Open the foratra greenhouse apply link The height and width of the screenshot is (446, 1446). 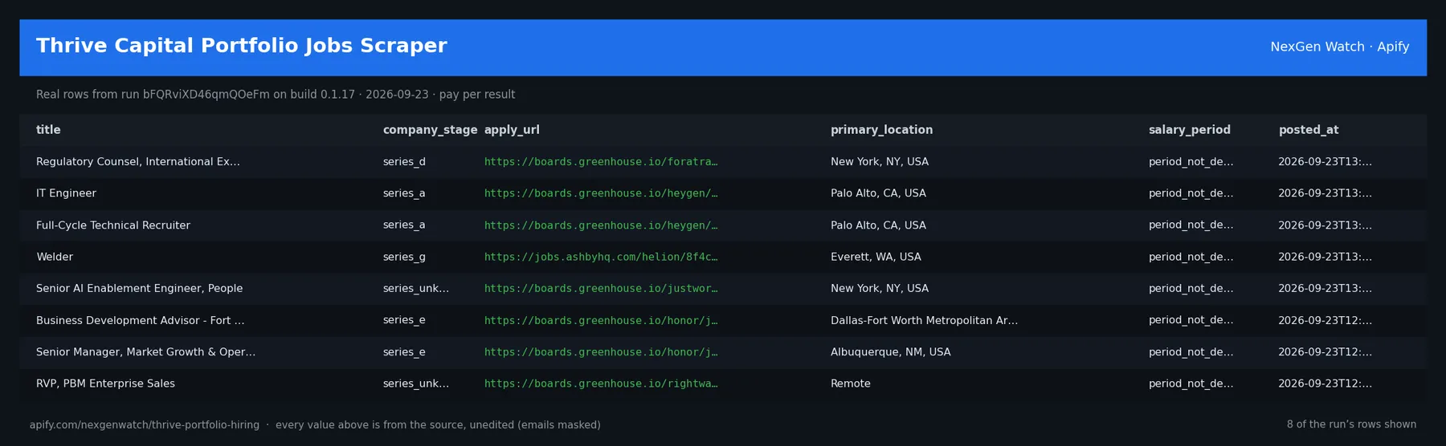[x=601, y=162]
